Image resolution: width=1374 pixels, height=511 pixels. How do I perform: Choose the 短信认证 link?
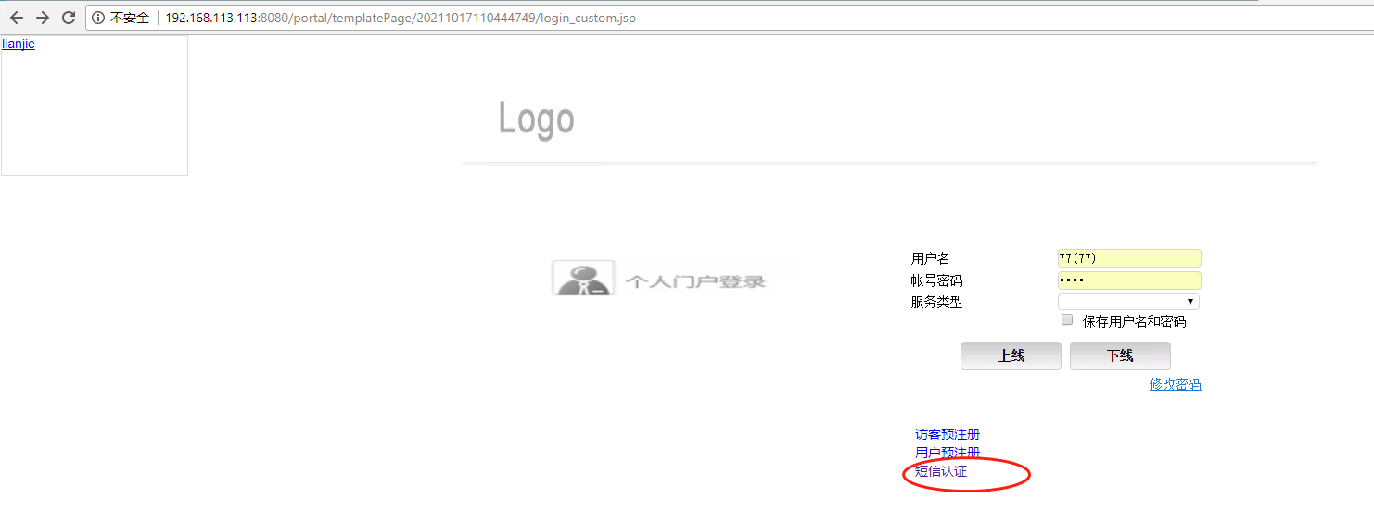click(940, 471)
